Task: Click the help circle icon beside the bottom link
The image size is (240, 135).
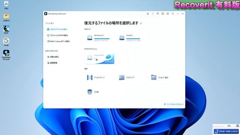Action: point(165,104)
